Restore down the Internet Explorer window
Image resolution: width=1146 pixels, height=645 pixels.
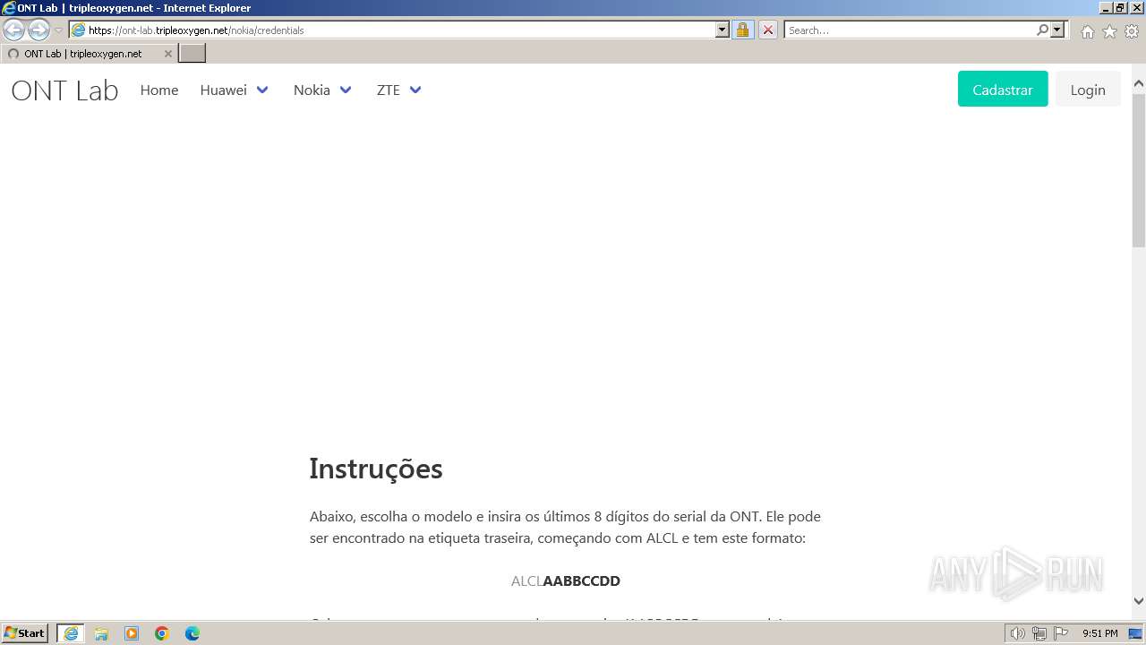click(1120, 8)
